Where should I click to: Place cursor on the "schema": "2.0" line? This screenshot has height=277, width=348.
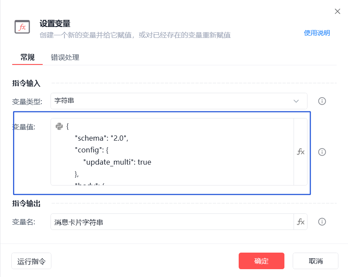102,138
